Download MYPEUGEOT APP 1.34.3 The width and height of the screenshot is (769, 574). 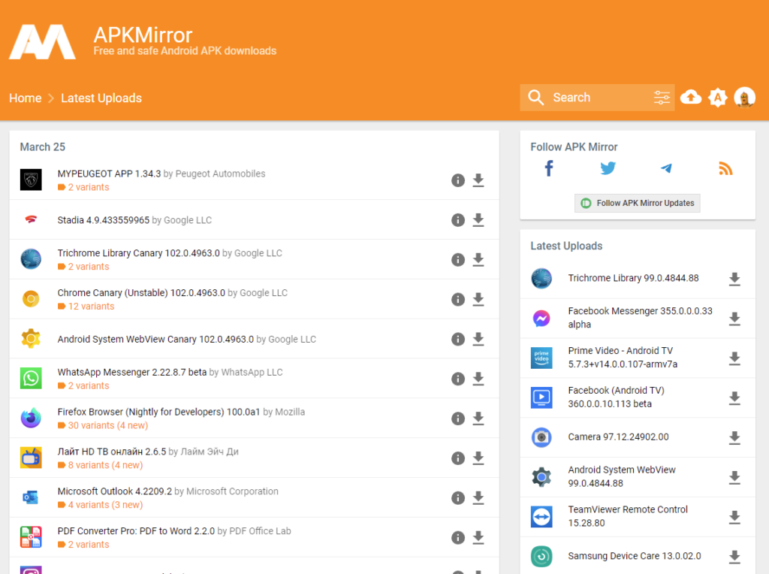pos(478,180)
